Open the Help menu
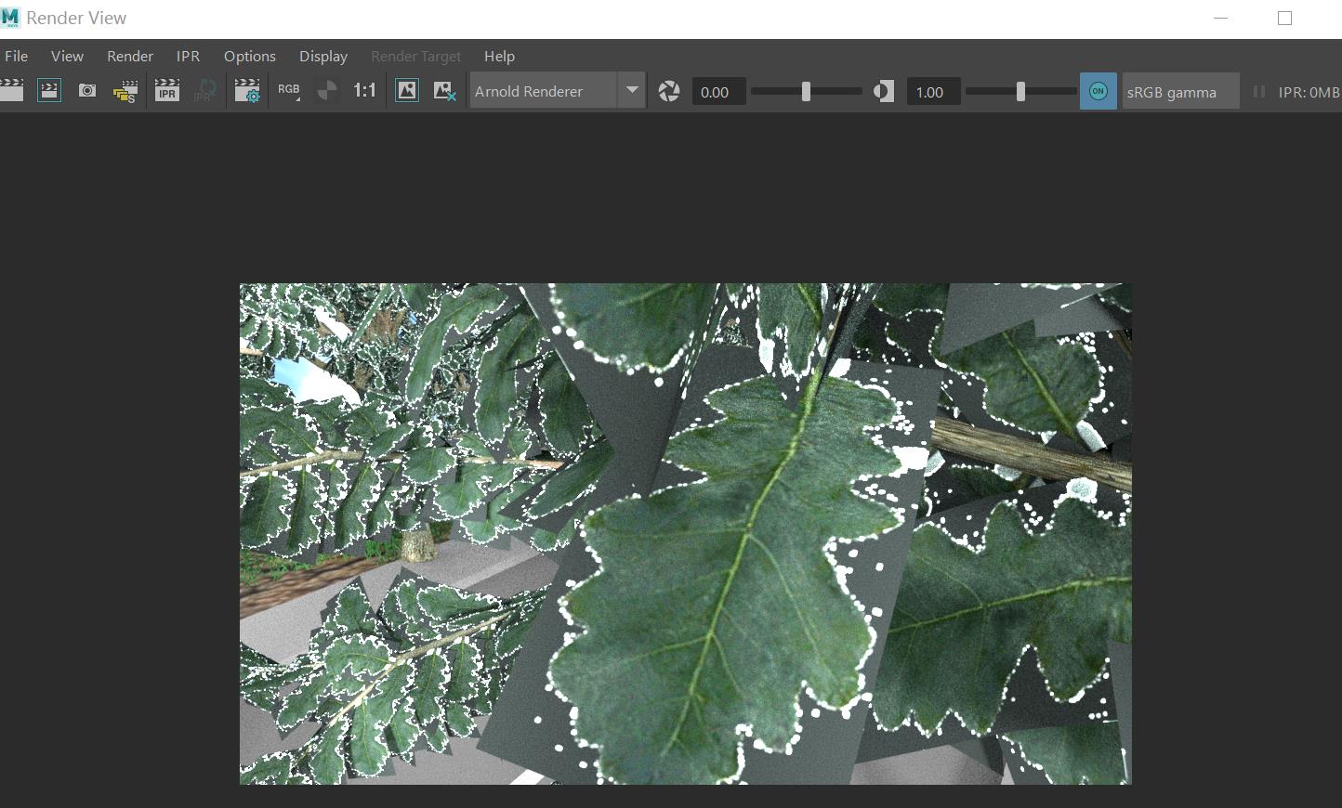Image resolution: width=1342 pixels, height=808 pixels. [499, 56]
